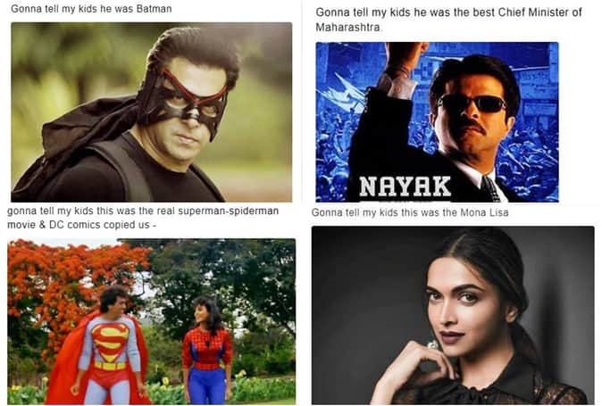Open the masked man photo

pyautogui.click(x=151, y=112)
